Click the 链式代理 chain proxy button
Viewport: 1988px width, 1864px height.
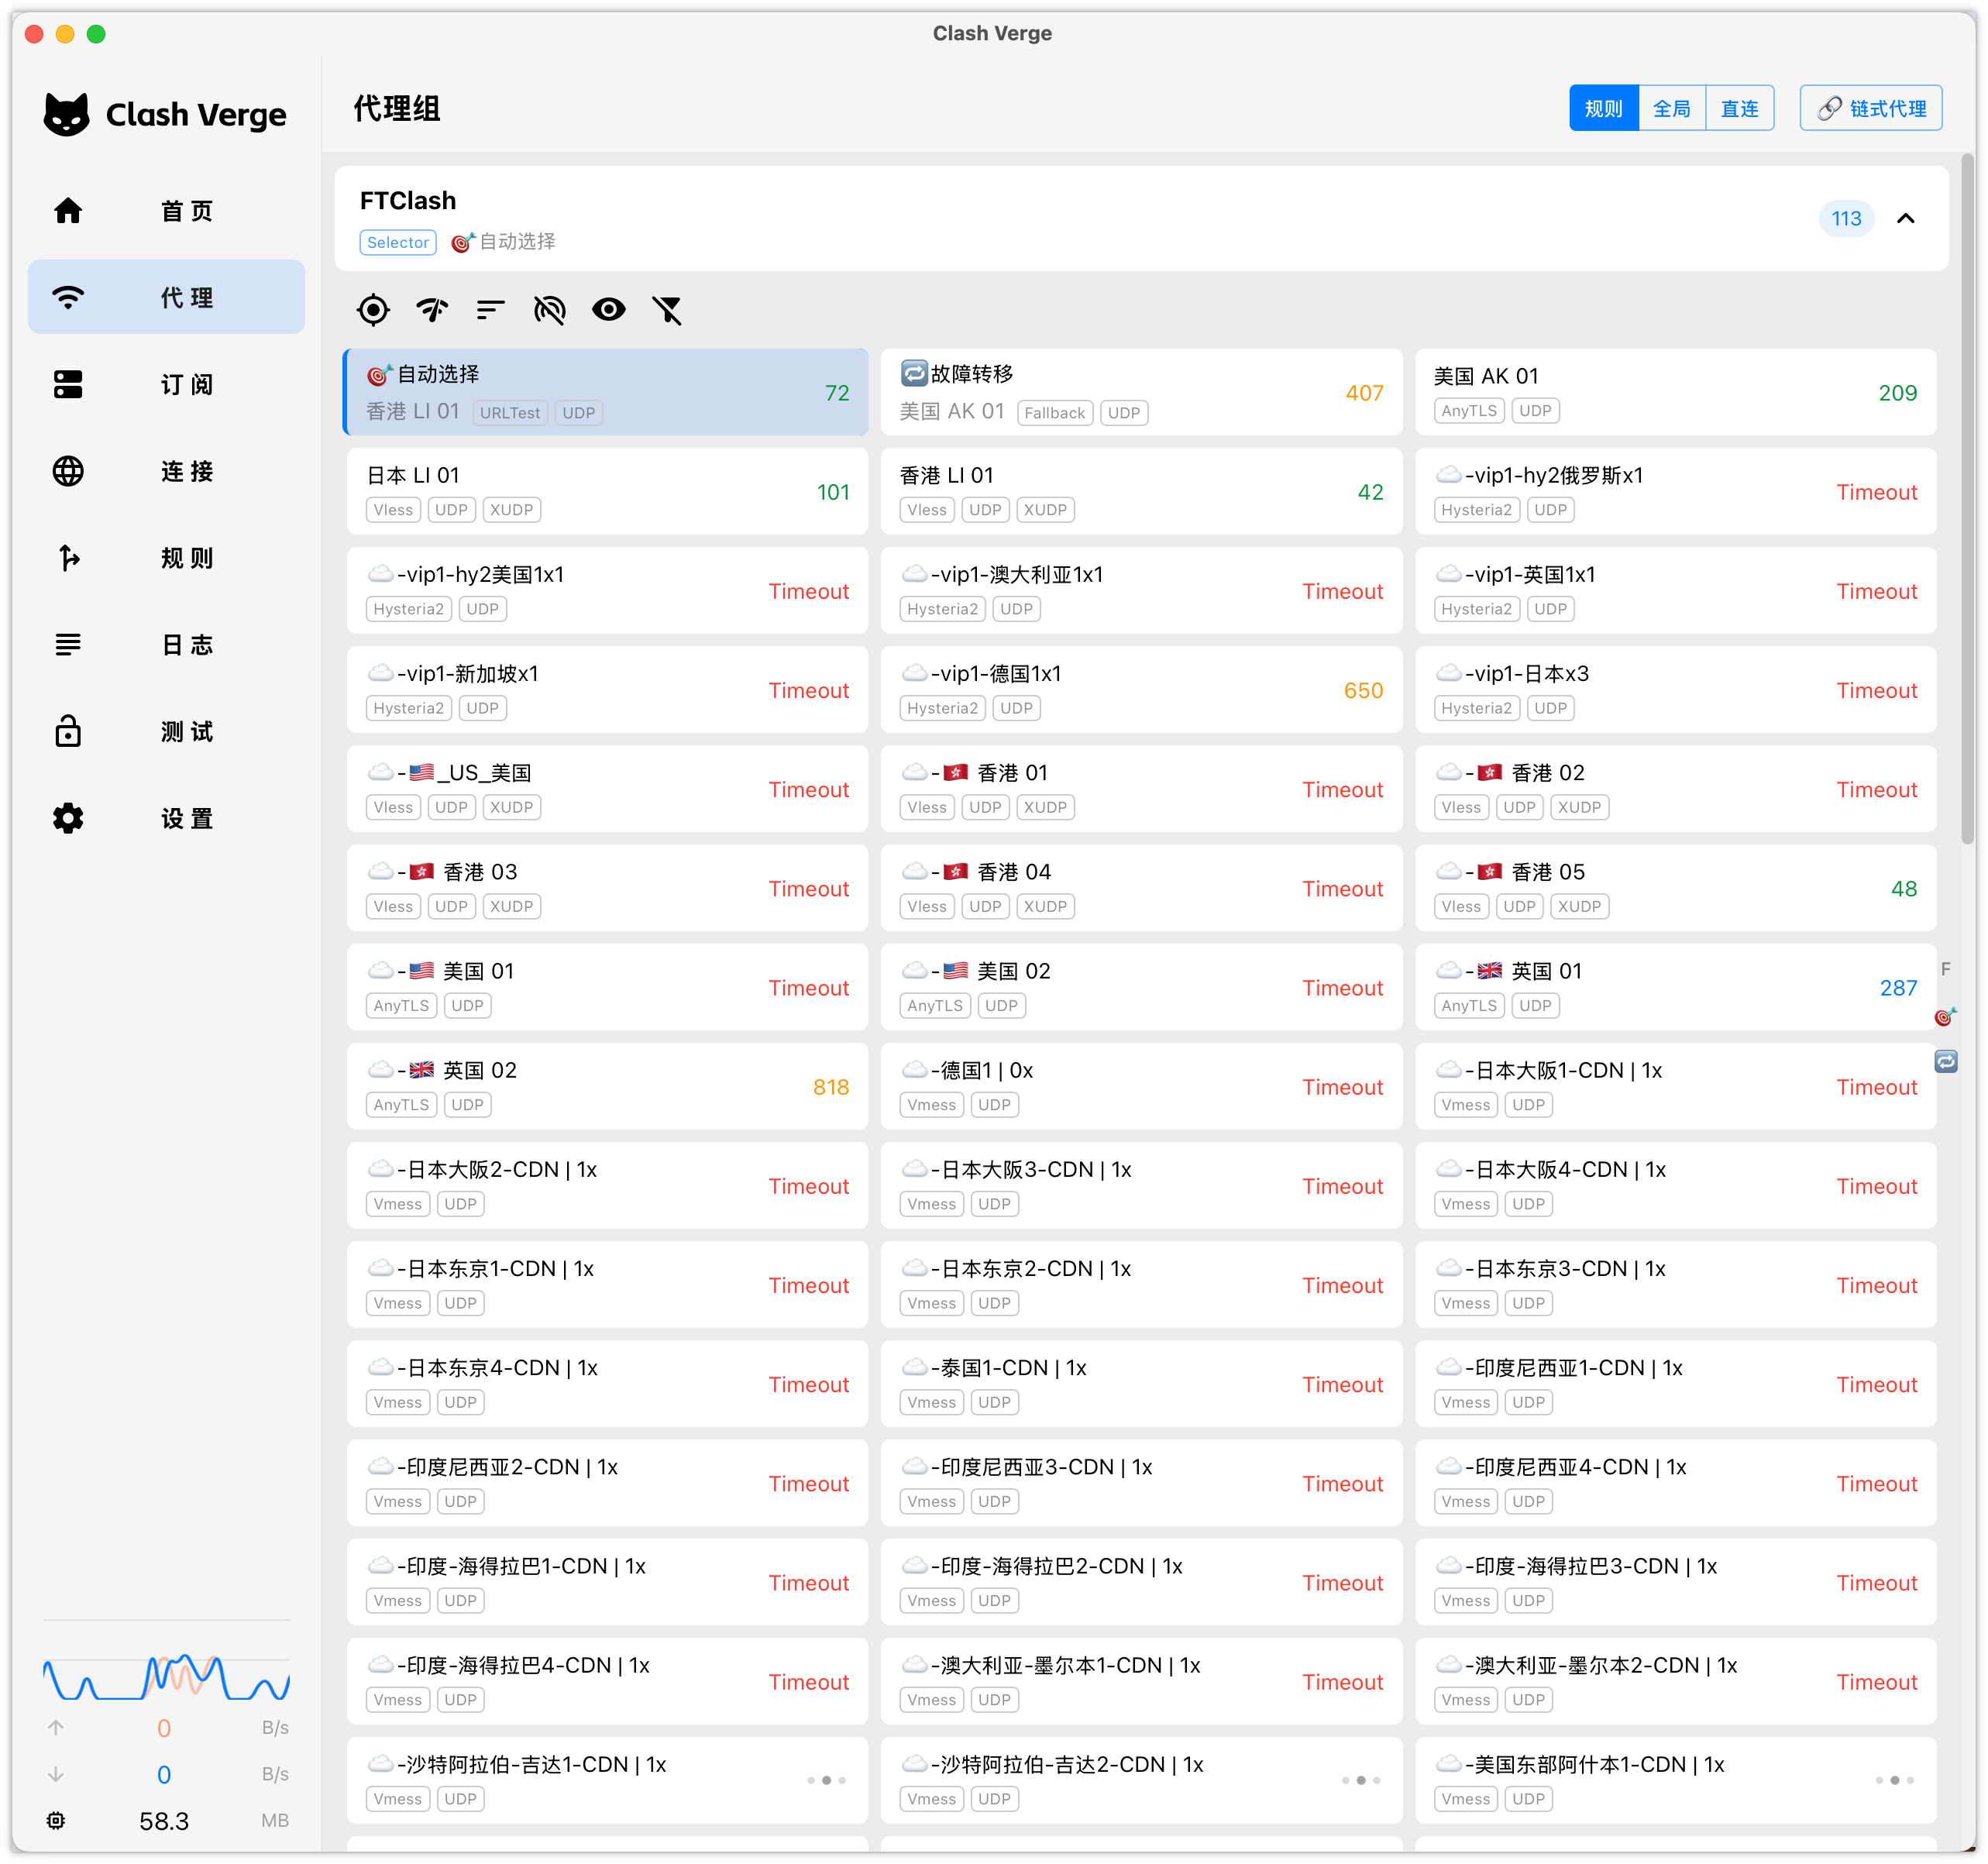pyautogui.click(x=1870, y=108)
